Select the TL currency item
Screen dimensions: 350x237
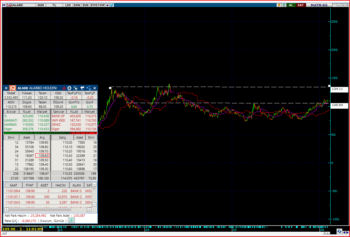coord(54,5)
